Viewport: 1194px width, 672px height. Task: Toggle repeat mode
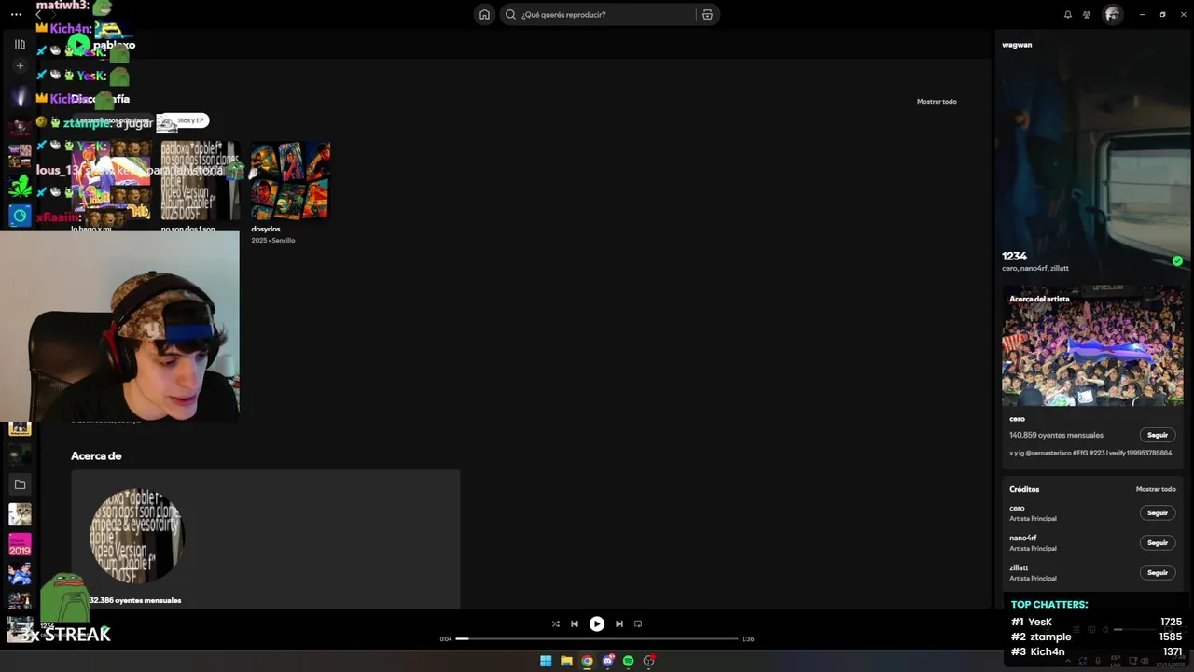click(x=638, y=623)
